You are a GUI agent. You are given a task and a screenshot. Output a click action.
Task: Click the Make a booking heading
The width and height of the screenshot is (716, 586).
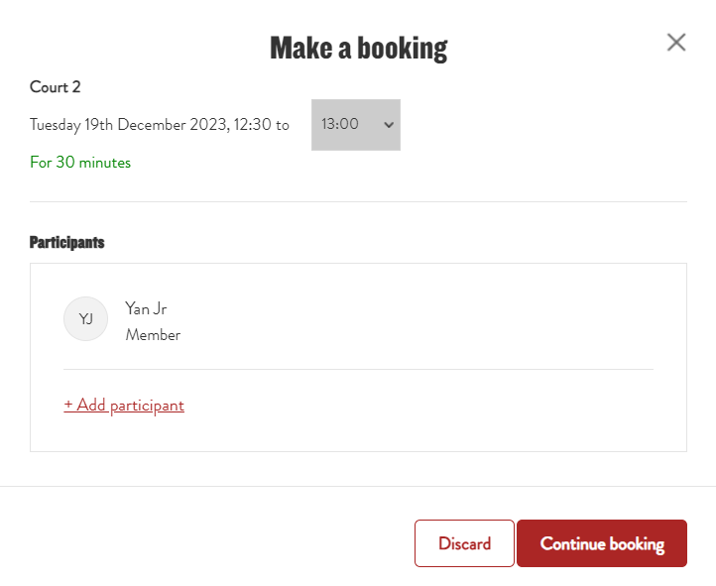tap(358, 48)
